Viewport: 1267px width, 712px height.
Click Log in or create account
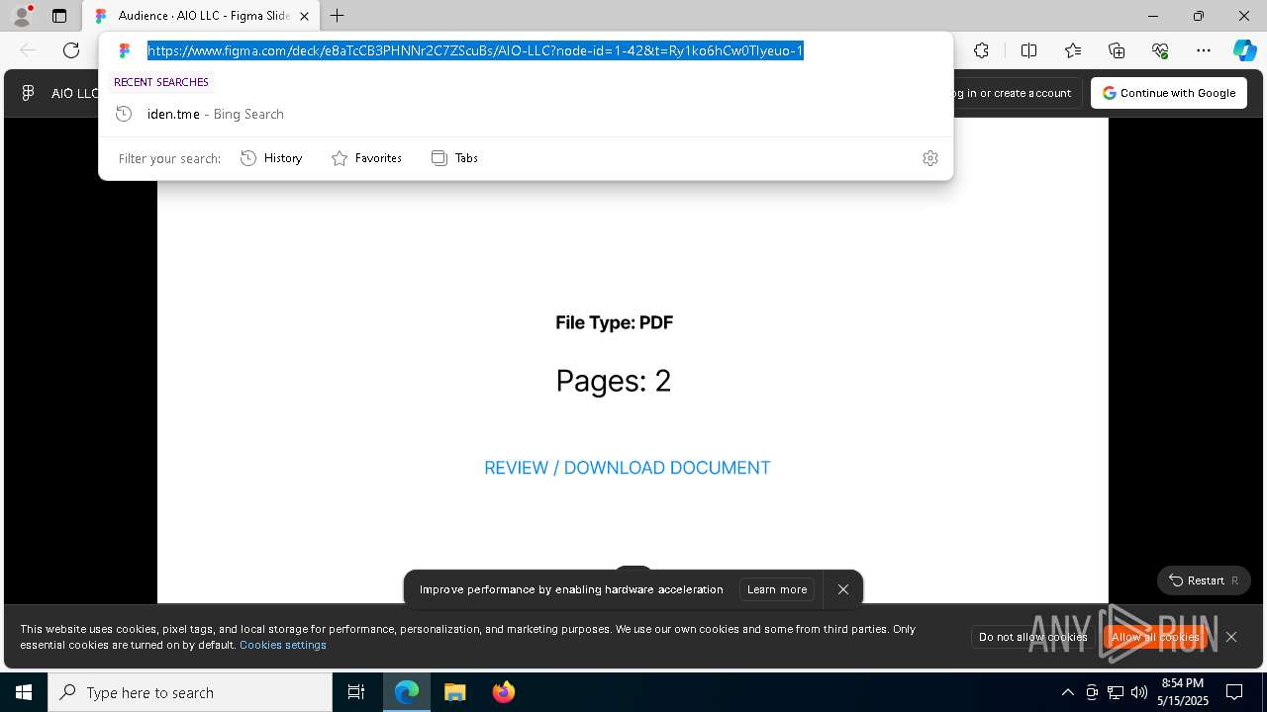pos(1012,93)
